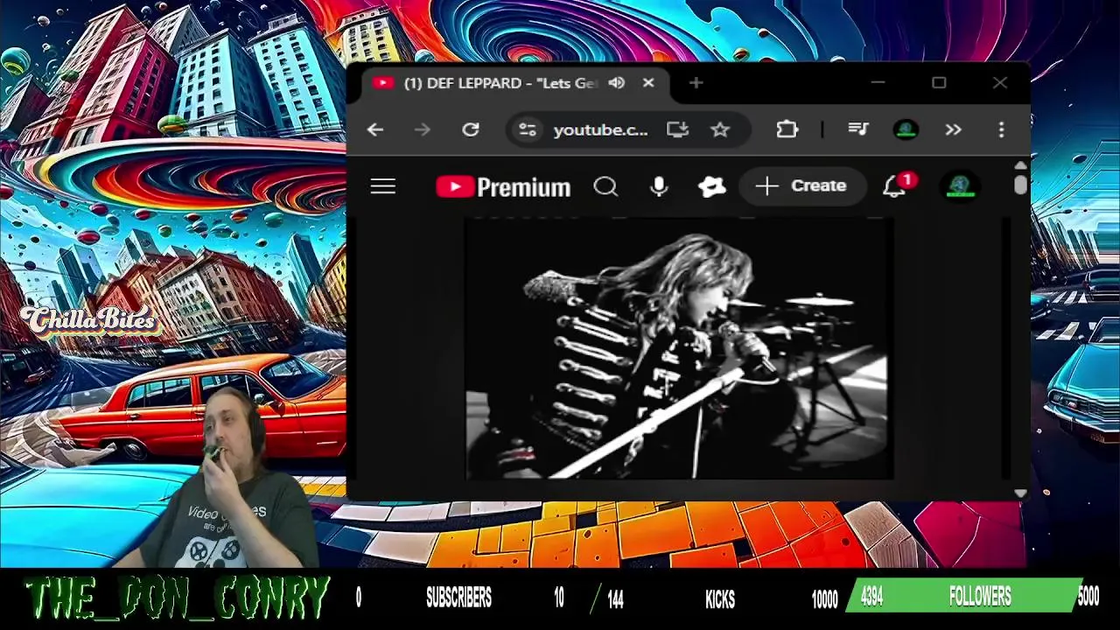
Task: Click the youtube.c... address bar text
Action: (x=600, y=129)
